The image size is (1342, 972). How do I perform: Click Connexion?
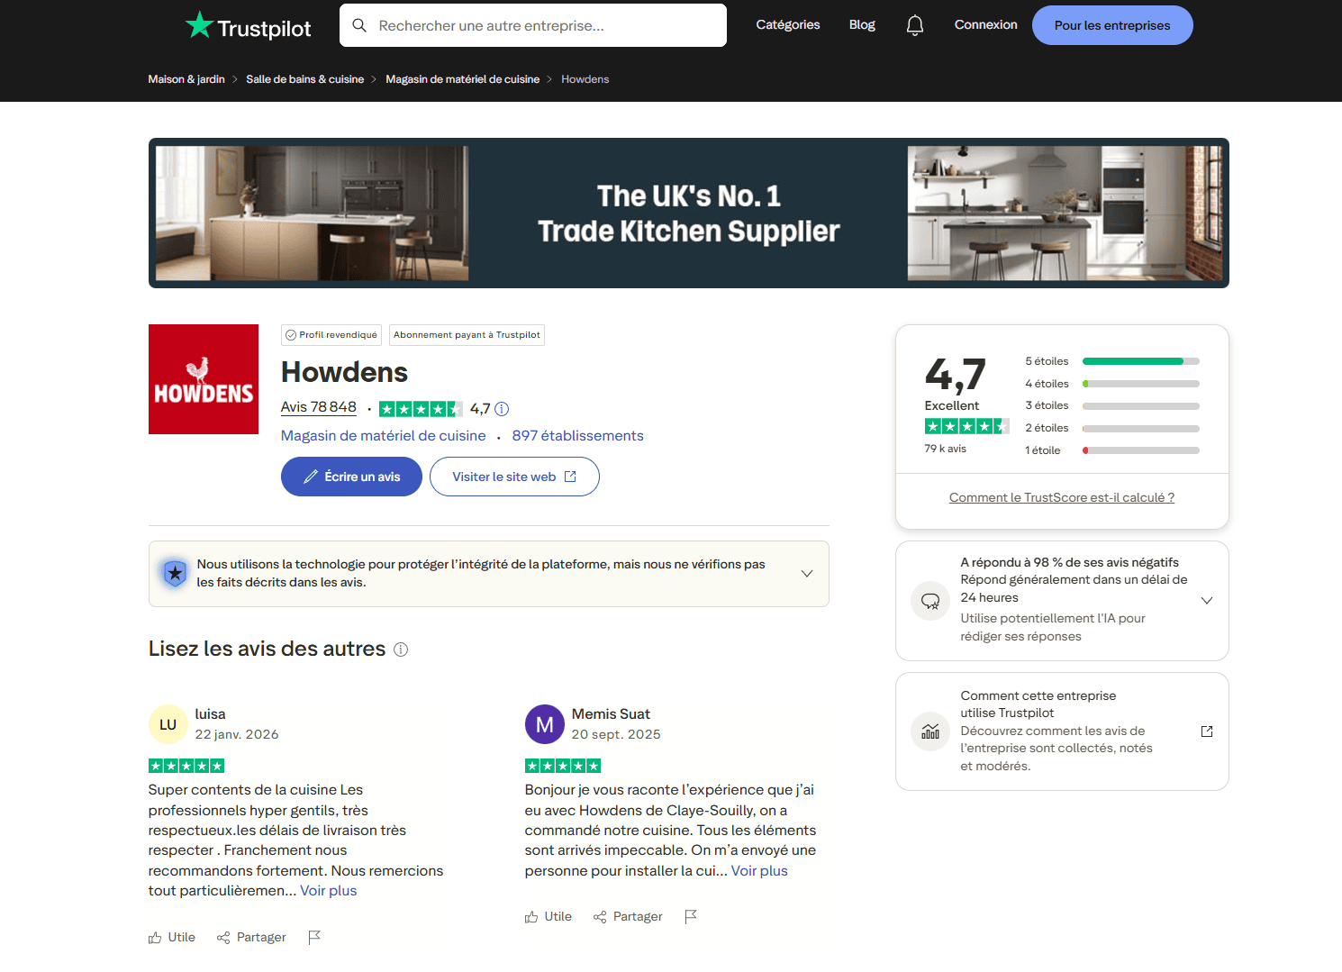click(x=985, y=25)
